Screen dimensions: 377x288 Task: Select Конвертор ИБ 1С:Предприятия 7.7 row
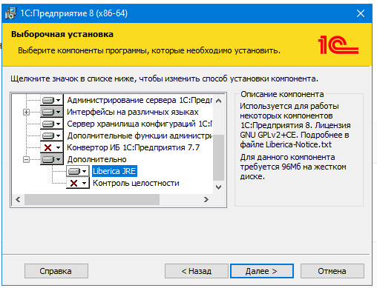[x=133, y=148]
